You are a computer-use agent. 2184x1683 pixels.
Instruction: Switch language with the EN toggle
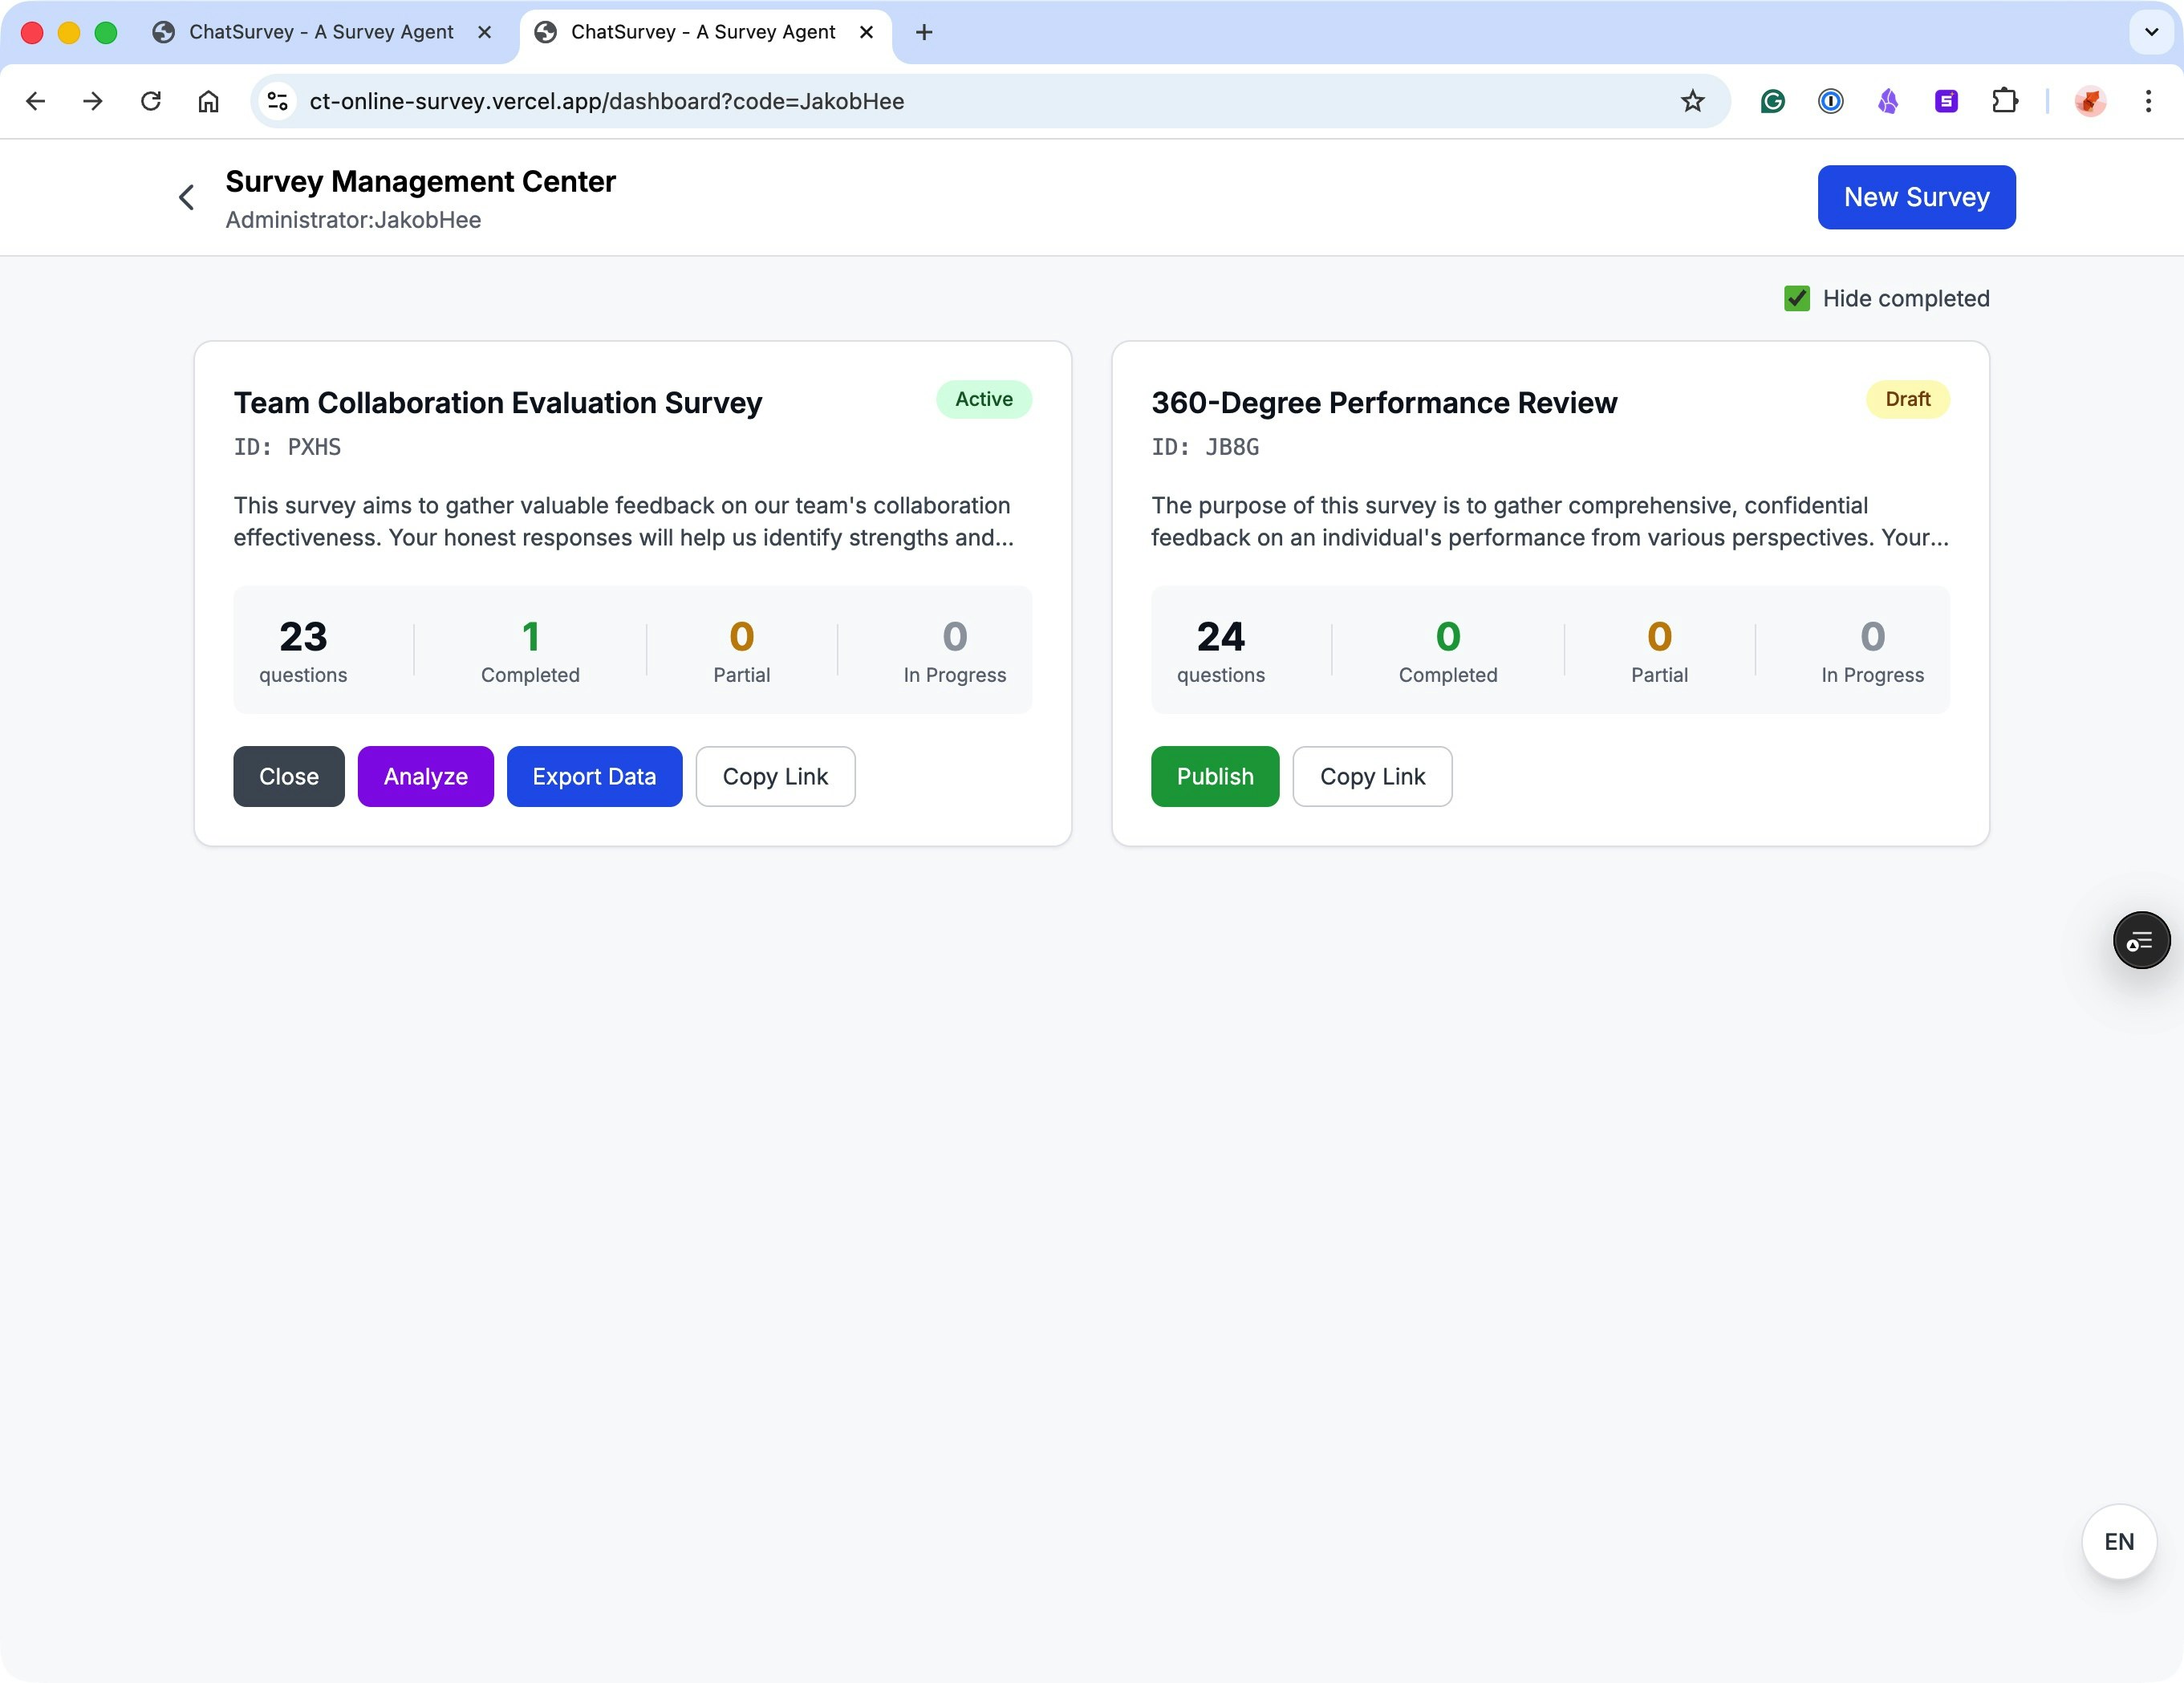pyautogui.click(x=2118, y=1541)
